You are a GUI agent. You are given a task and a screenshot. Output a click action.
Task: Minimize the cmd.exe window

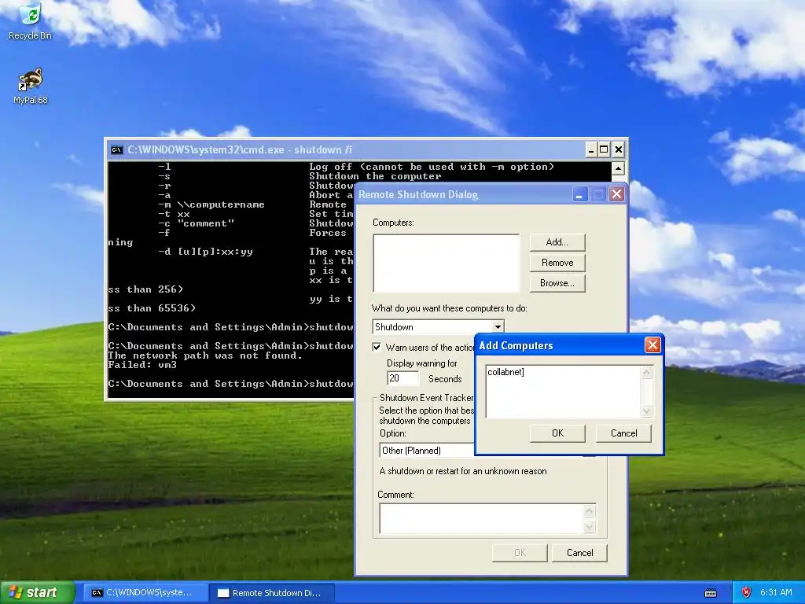pos(591,149)
